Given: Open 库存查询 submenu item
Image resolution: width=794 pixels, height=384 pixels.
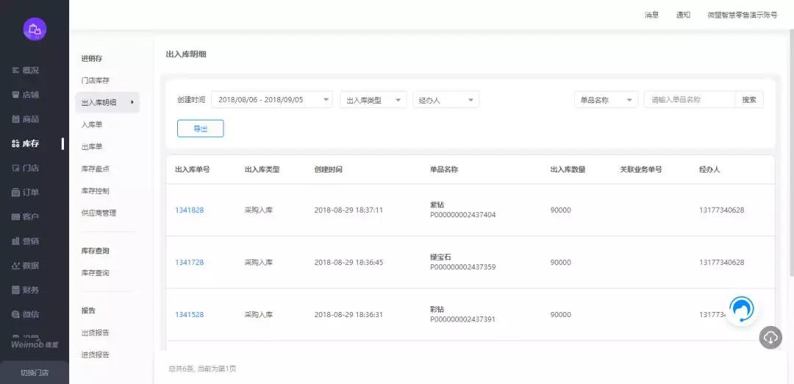Looking at the screenshot, I should (x=95, y=272).
